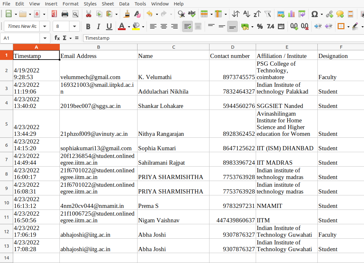Click the Sort icon
Screen dimensions: 364x263
point(235,14)
